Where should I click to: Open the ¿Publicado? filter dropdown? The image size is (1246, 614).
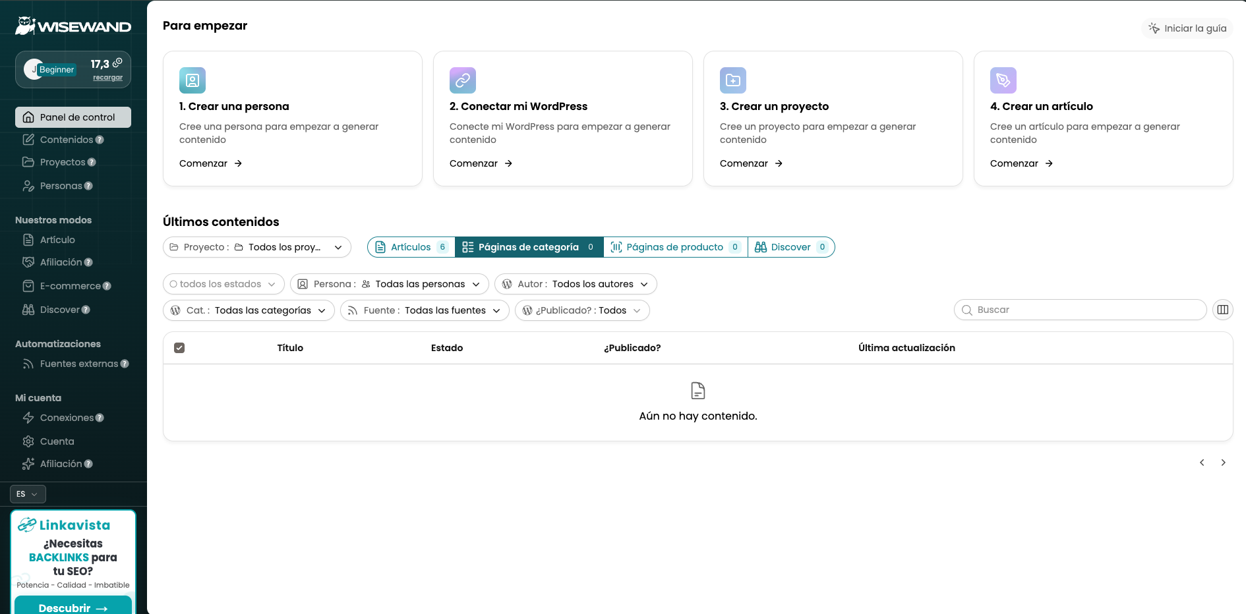[582, 310]
